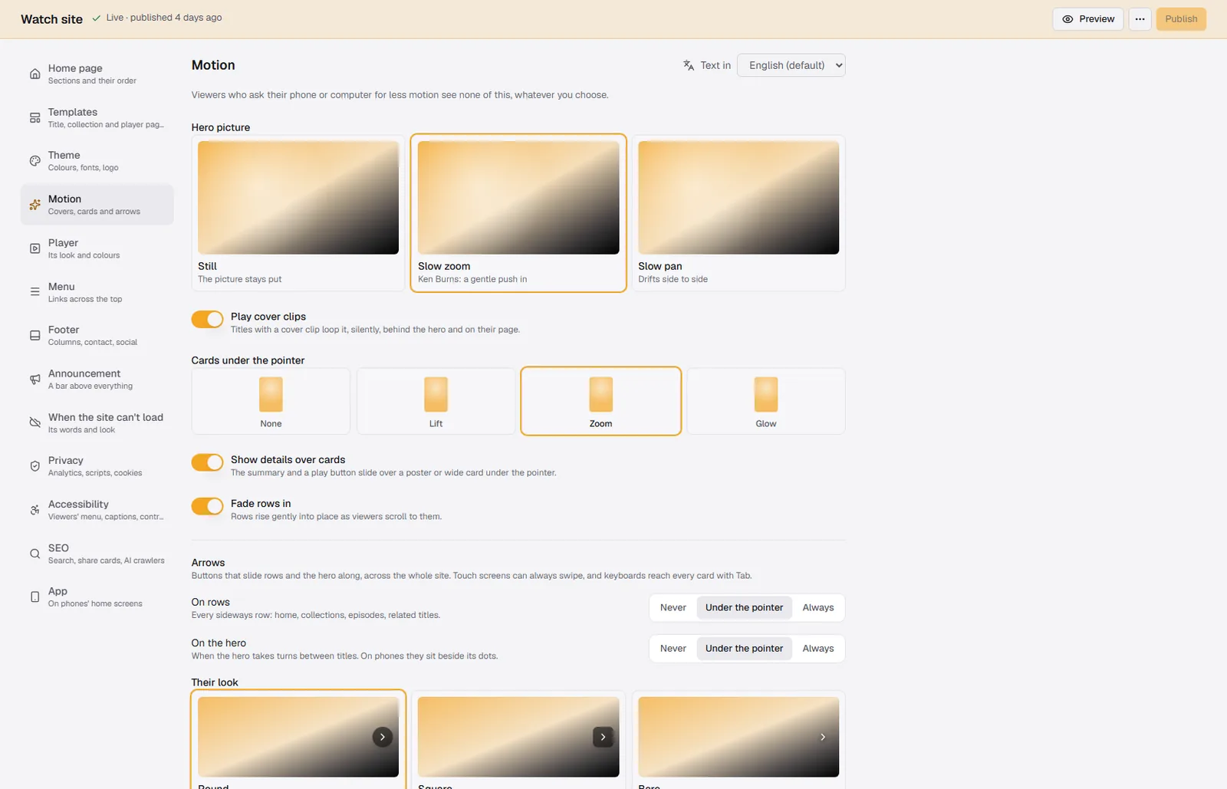Select the Lift card hover effect
The image size is (1227, 789).
436,401
